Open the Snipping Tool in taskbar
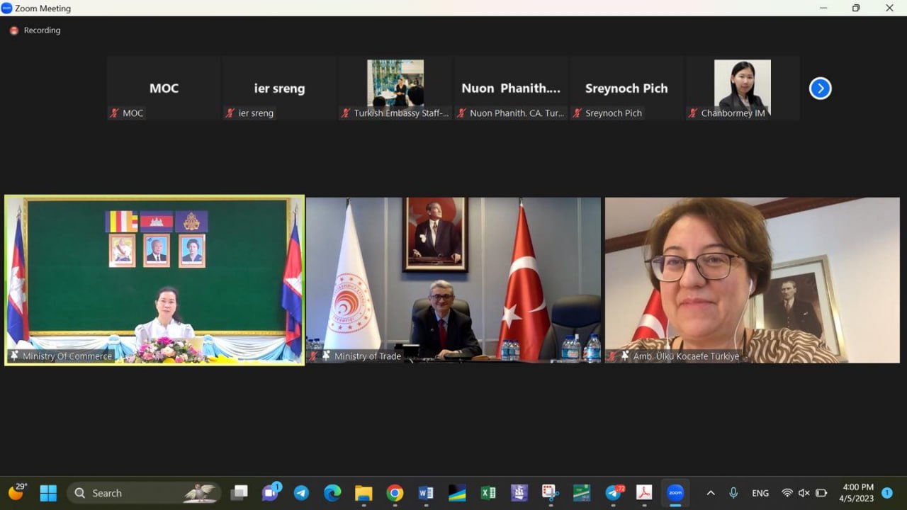This screenshot has width=907, height=510. tap(551, 493)
